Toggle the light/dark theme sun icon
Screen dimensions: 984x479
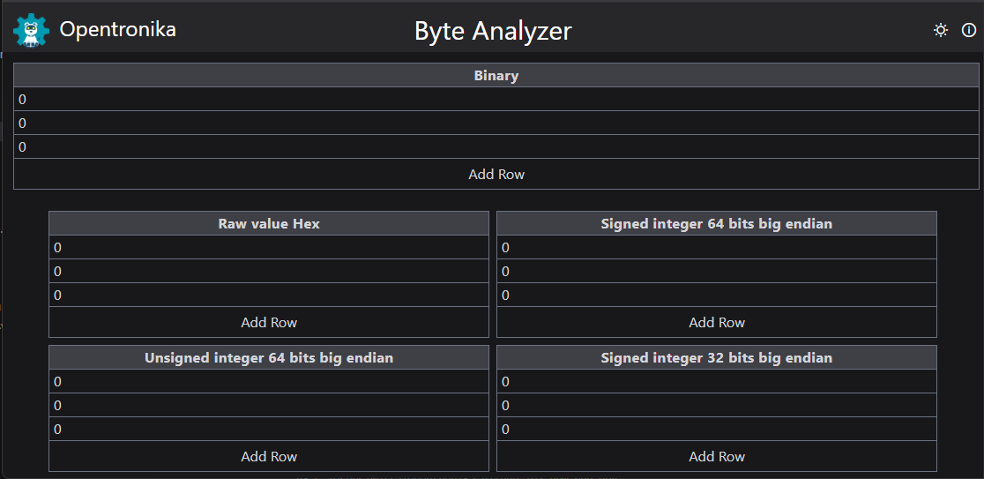click(941, 30)
